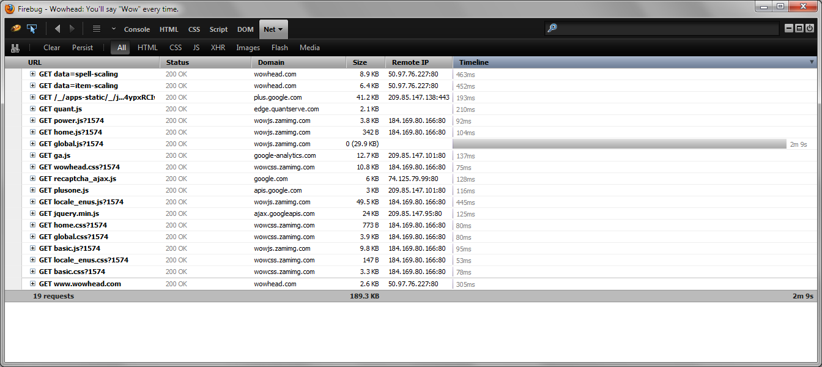The image size is (822, 367).
Task: Sort by the Remote IP column header
Action: (419, 62)
